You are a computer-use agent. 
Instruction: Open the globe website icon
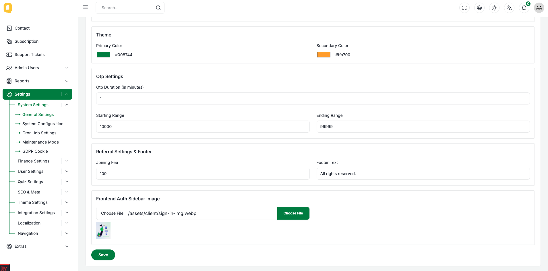479,8
